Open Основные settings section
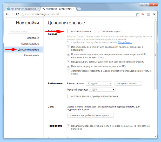The width and height of the screenshot is (161, 142). click(x=33, y=38)
